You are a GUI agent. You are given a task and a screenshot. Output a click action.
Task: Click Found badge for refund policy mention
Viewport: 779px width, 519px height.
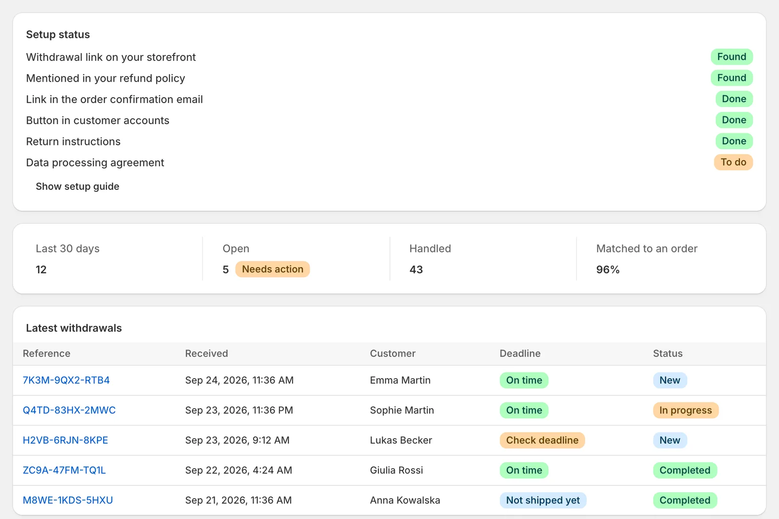[x=732, y=78]
